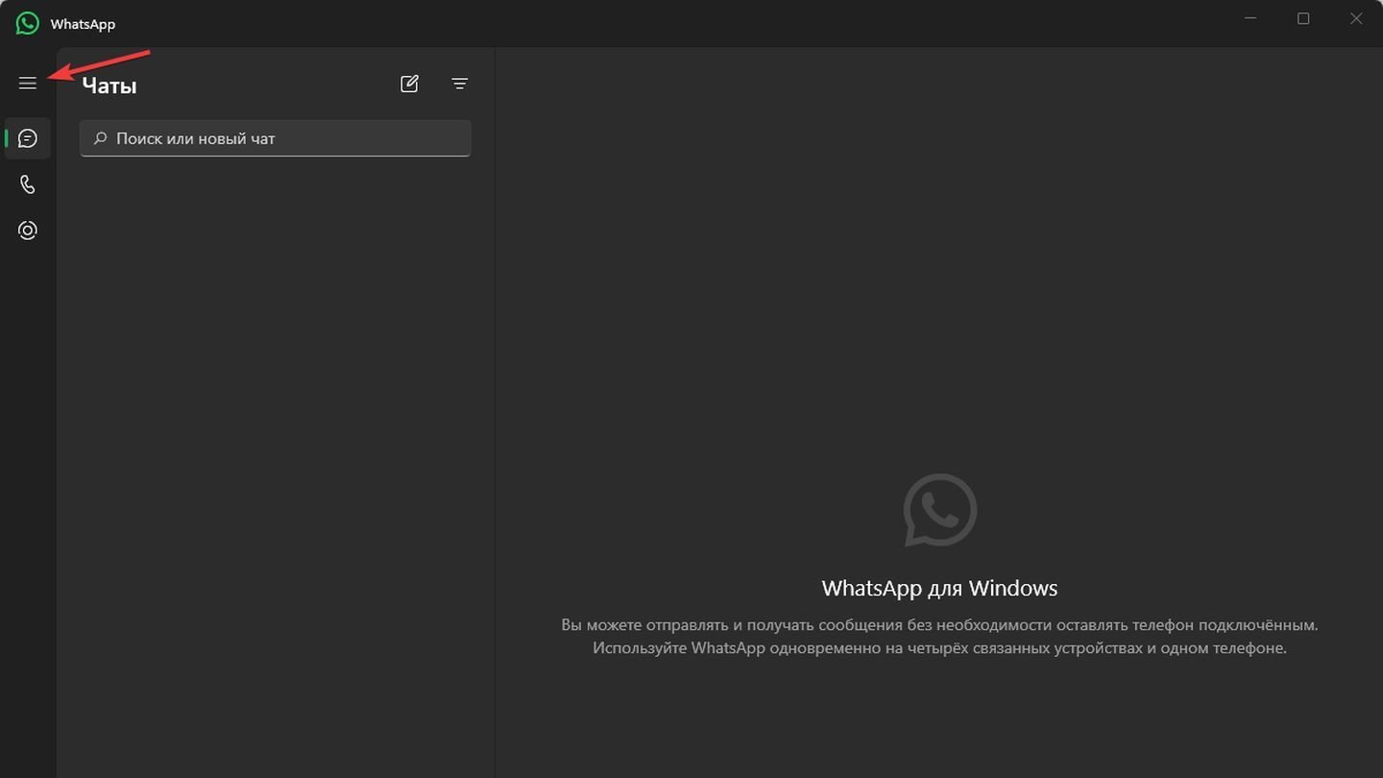1383x778 pixels.
Task: Open the hamburger navigation menu
Action: coord(27,84)
